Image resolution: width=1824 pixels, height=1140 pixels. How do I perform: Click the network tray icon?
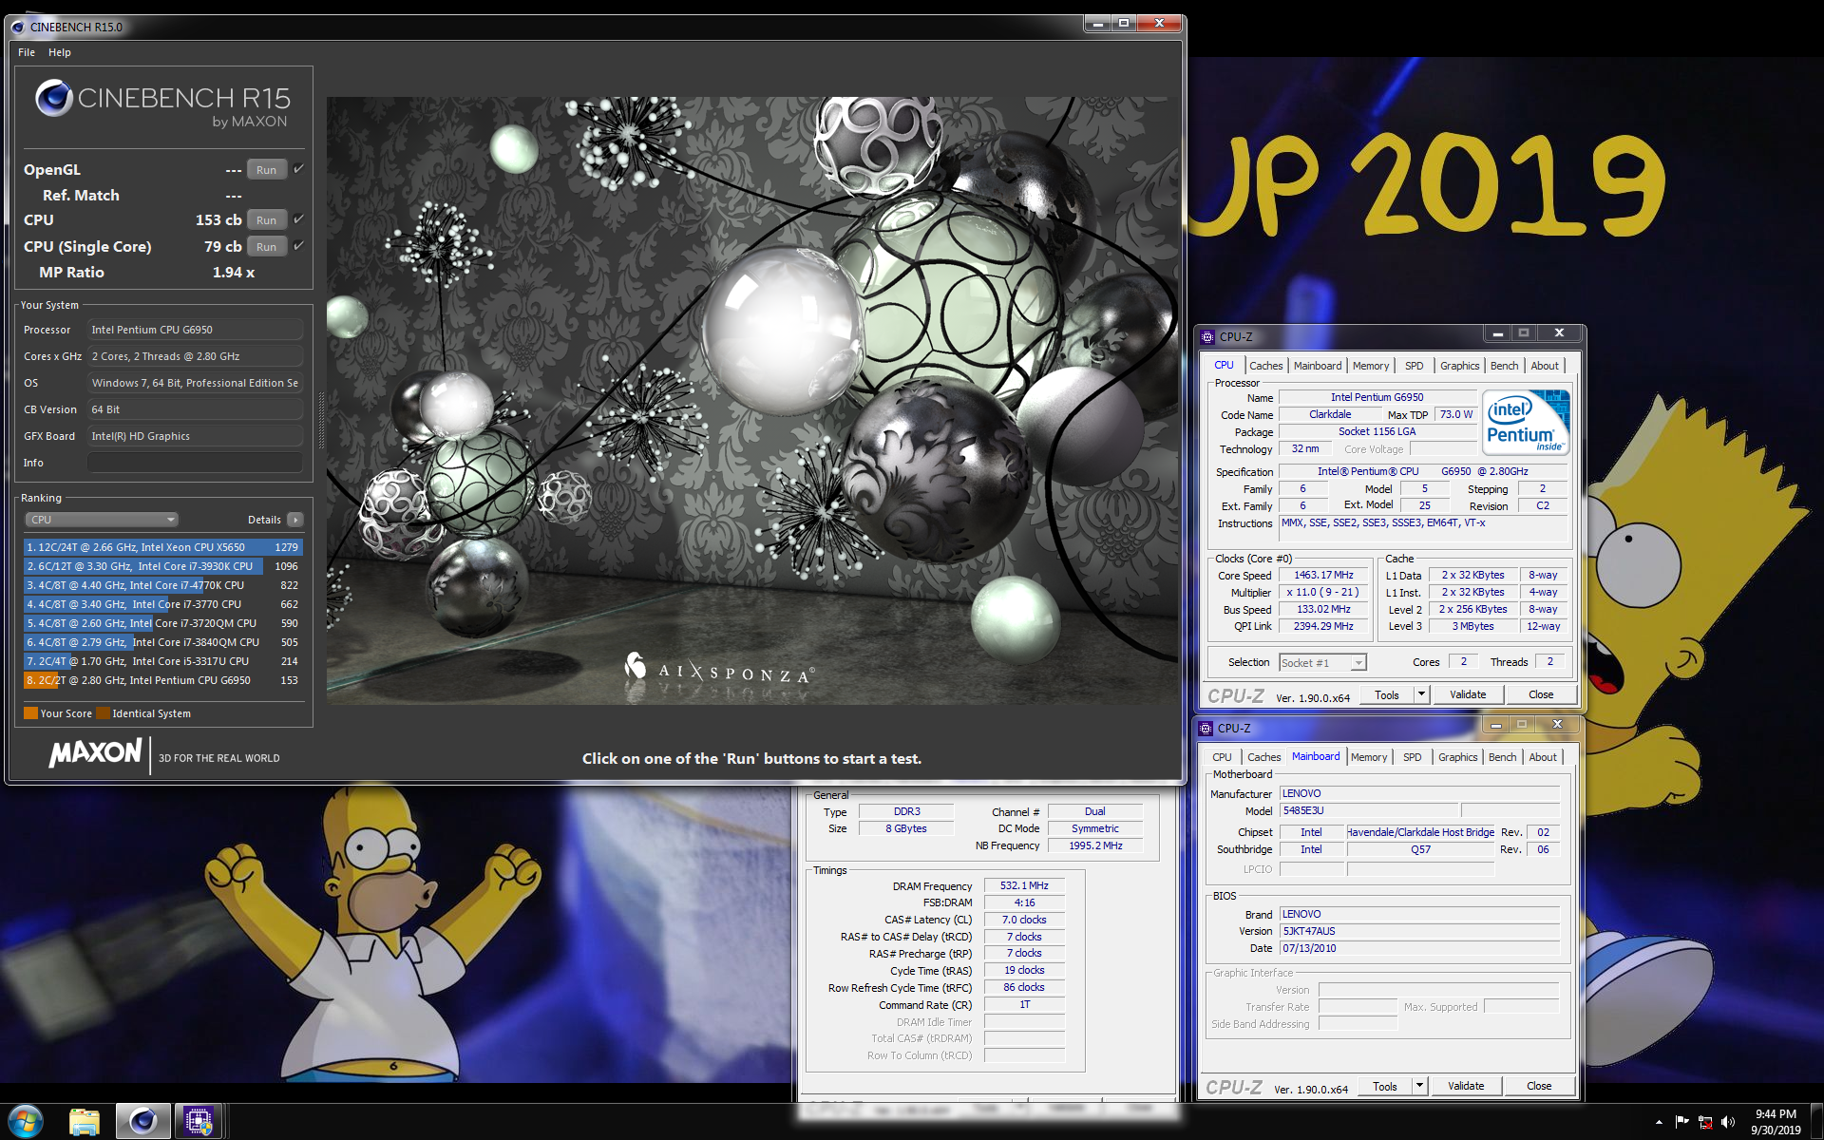1704,1122
